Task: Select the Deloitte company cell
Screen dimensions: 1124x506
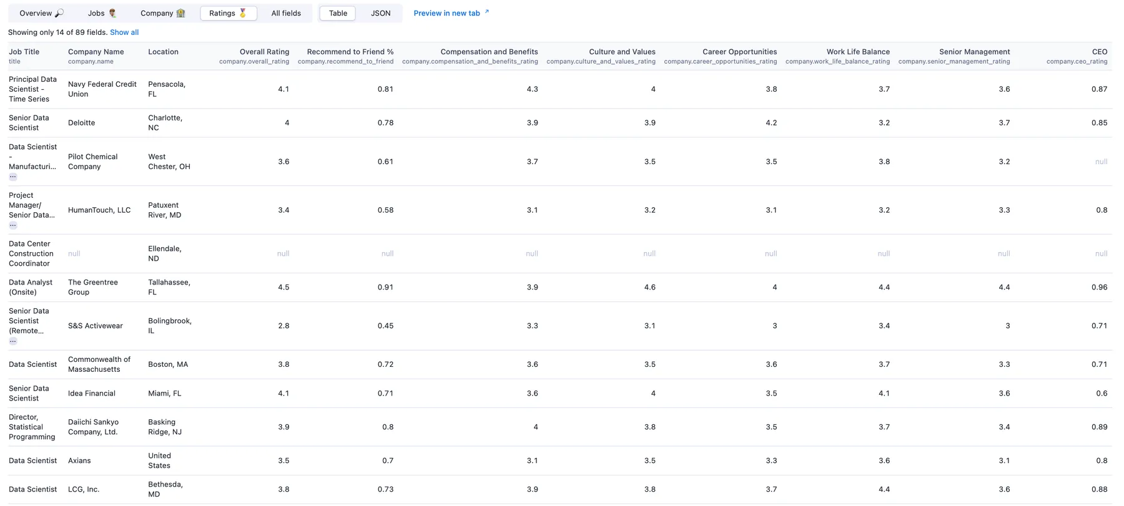Action: 82,123
